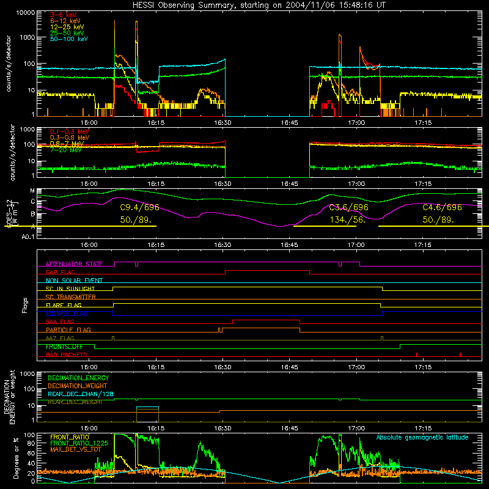The image size is (489, 489).
Task: Click the FRONTS_OFF flag label
Action: tap(64, 347)
